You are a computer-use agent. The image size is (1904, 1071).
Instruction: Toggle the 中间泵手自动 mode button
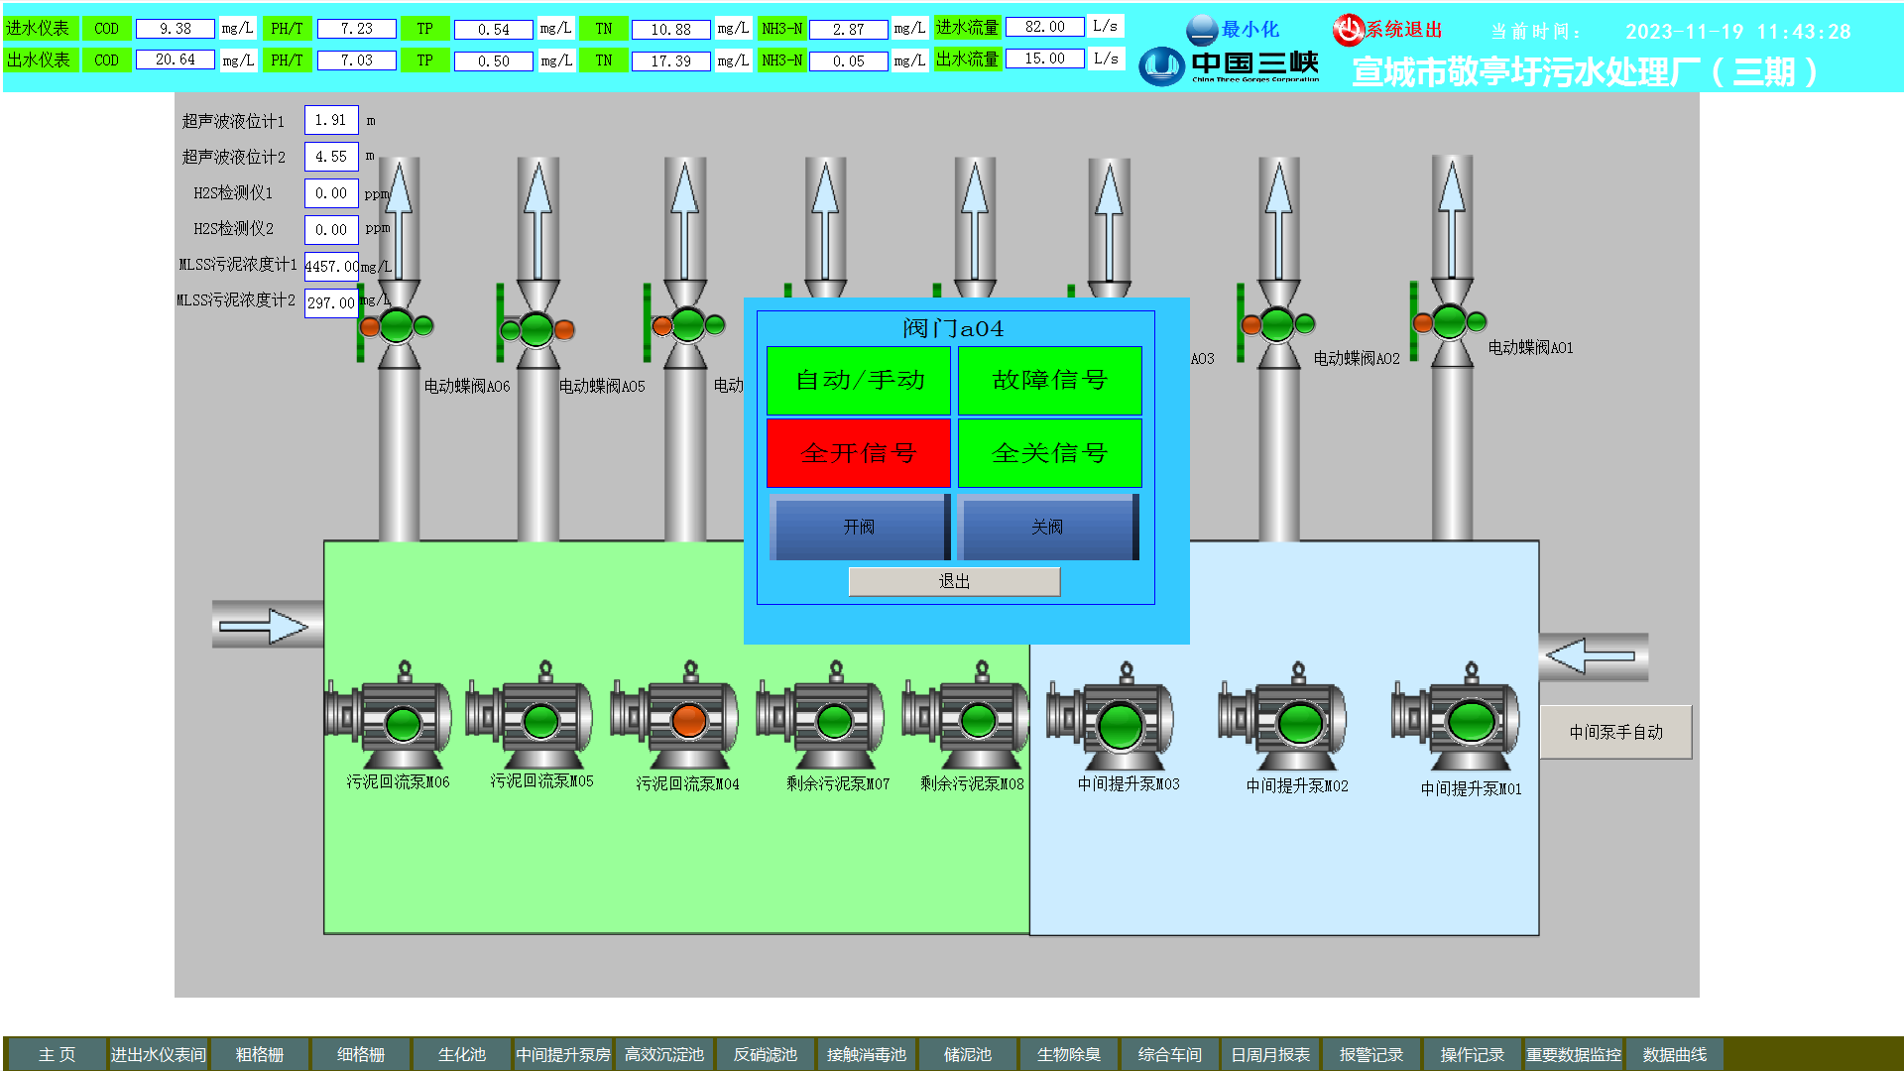(1615, 732)
